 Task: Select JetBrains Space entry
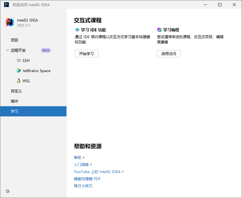click(33, 71)
